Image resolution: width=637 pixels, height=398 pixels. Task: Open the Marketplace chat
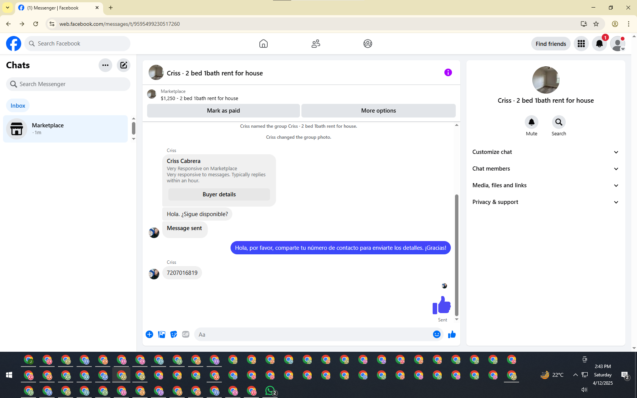[65, 129]
